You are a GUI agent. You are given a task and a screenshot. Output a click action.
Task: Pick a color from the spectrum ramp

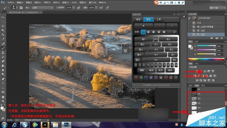point(206,59)
